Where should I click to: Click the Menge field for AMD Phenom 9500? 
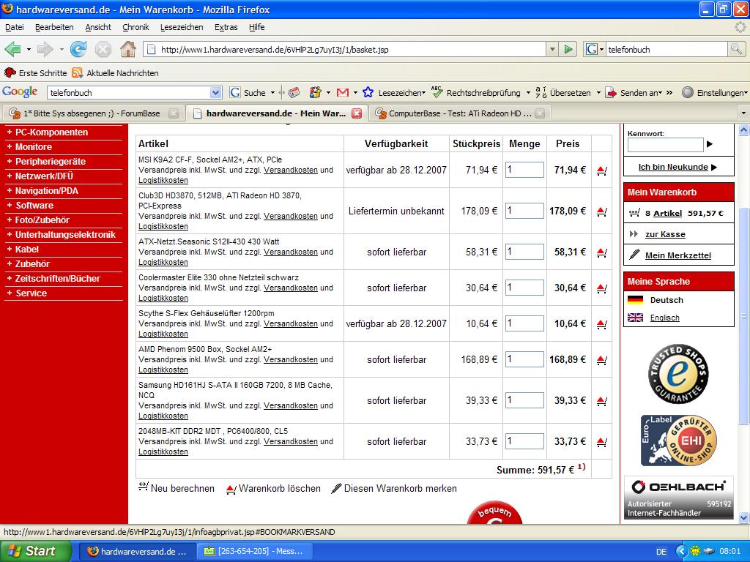524,359
